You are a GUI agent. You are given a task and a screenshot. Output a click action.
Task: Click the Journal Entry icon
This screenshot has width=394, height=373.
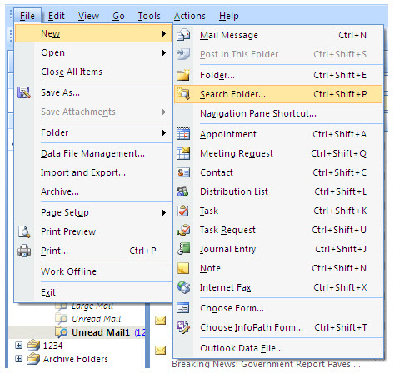tap(183, 249)
